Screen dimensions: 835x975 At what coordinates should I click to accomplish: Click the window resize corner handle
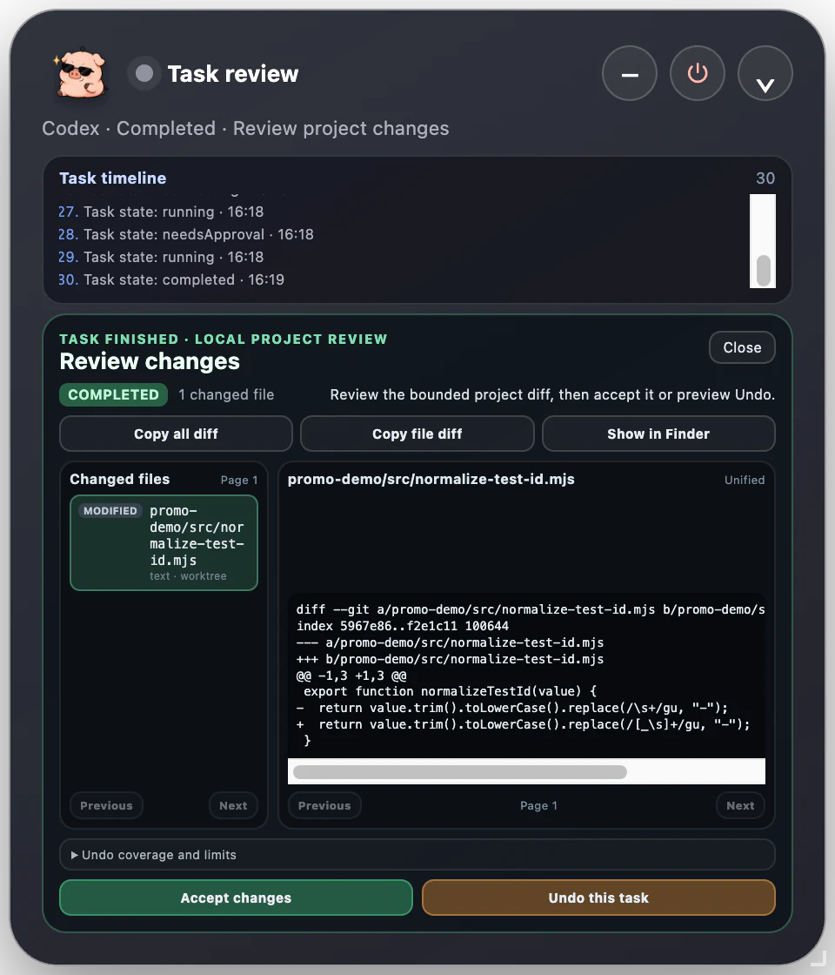818,958
